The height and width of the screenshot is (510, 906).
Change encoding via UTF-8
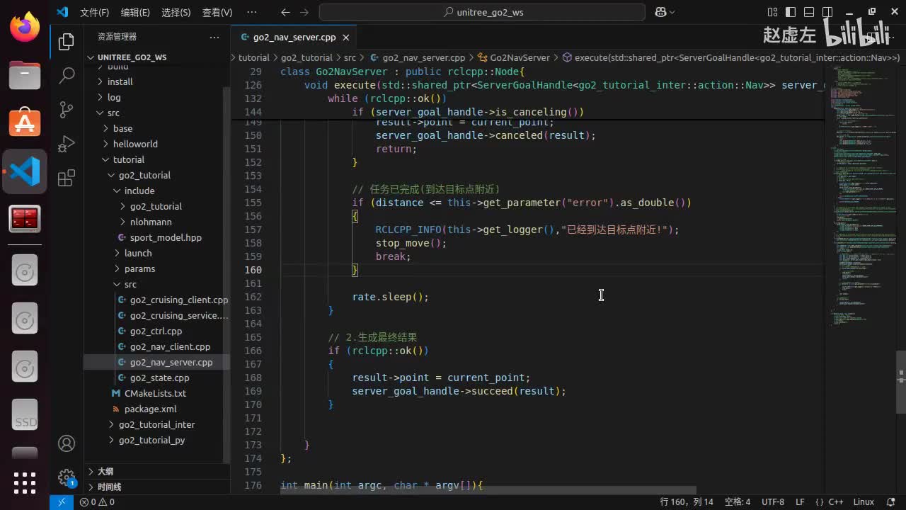tap(772, 502)
